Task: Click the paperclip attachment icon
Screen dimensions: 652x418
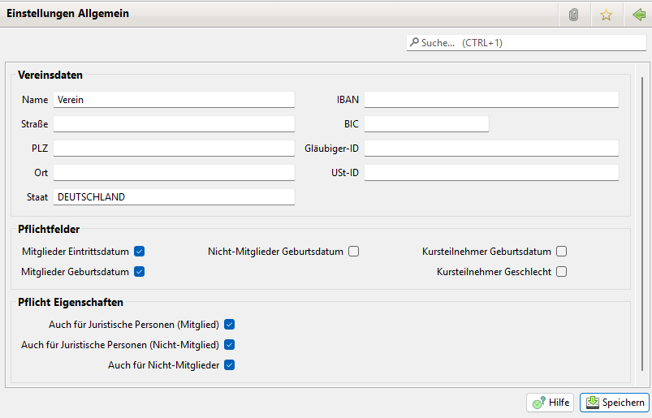Action: pos(573,15)
